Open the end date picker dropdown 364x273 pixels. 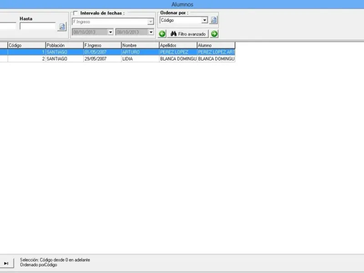click(x=151, y=32)
